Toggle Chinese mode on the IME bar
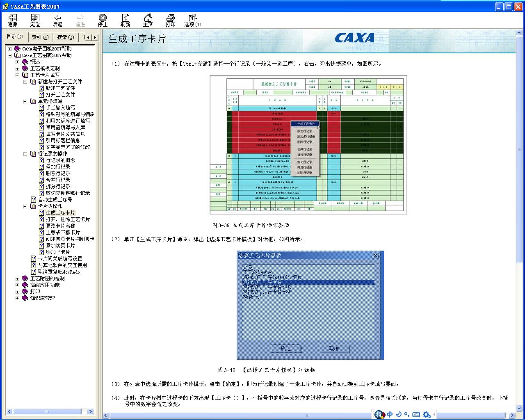Image resolution: width=525 pixels, height=420 pixels. click(x=390, y=415)
